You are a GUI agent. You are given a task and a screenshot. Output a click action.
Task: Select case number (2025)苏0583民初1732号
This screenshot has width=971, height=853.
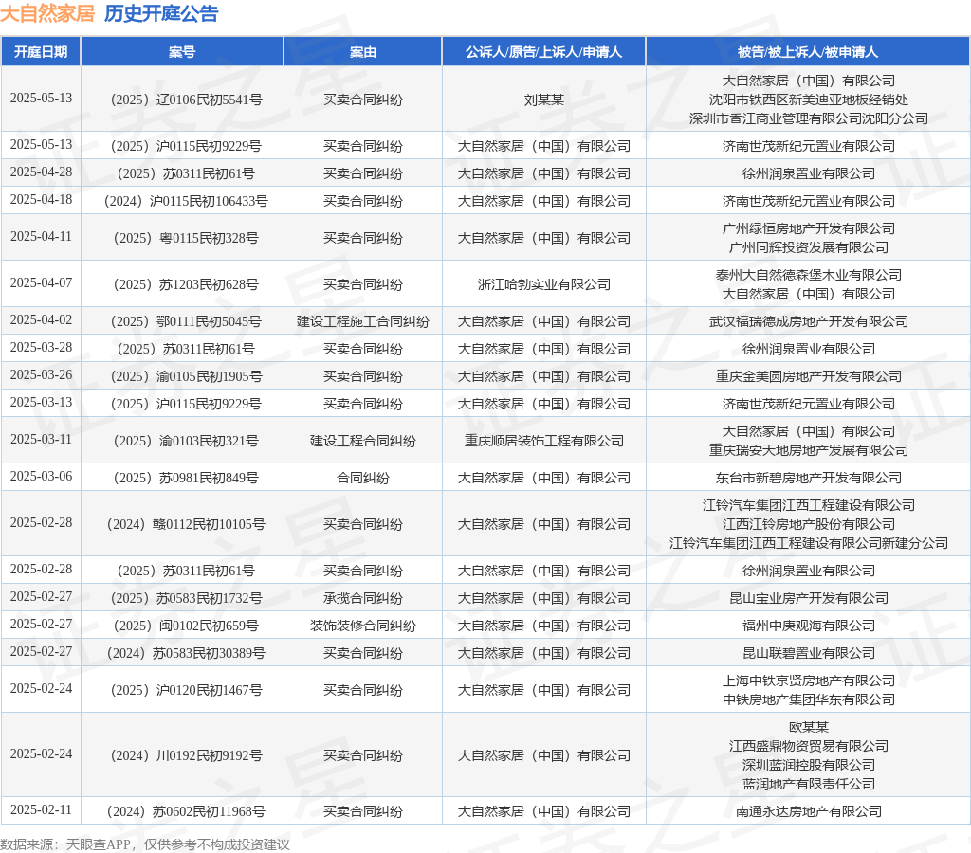tap(186, 599)
